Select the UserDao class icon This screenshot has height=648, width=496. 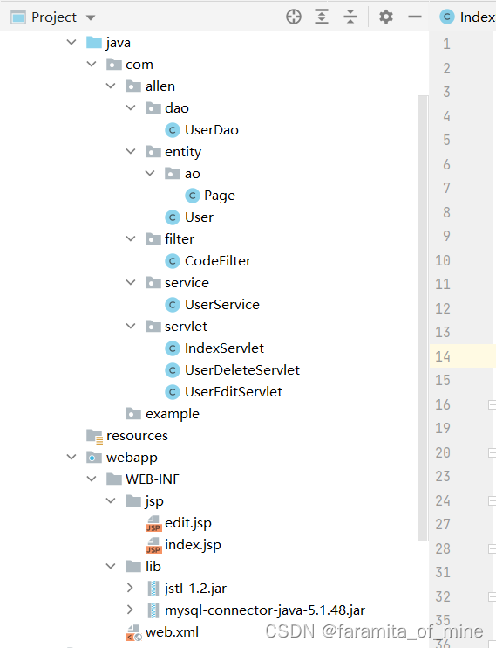click(173, 130)
